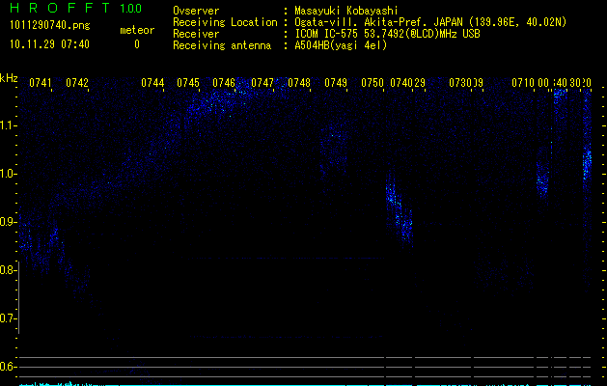Click the 'Ovserver' field label

coord(196,11)
